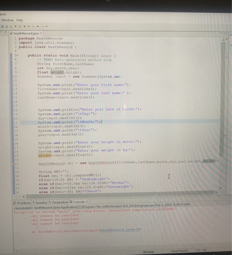Switch to the Declaration tab
Viewport: 232px width, 255px height.
(x=58, y=202)
